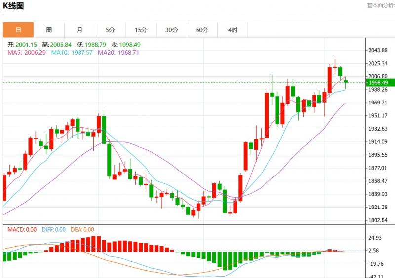The width and height of the screenshot is (395, 278).
Task: Select the 日 daily chart tab
Action: tap(18, 30)
